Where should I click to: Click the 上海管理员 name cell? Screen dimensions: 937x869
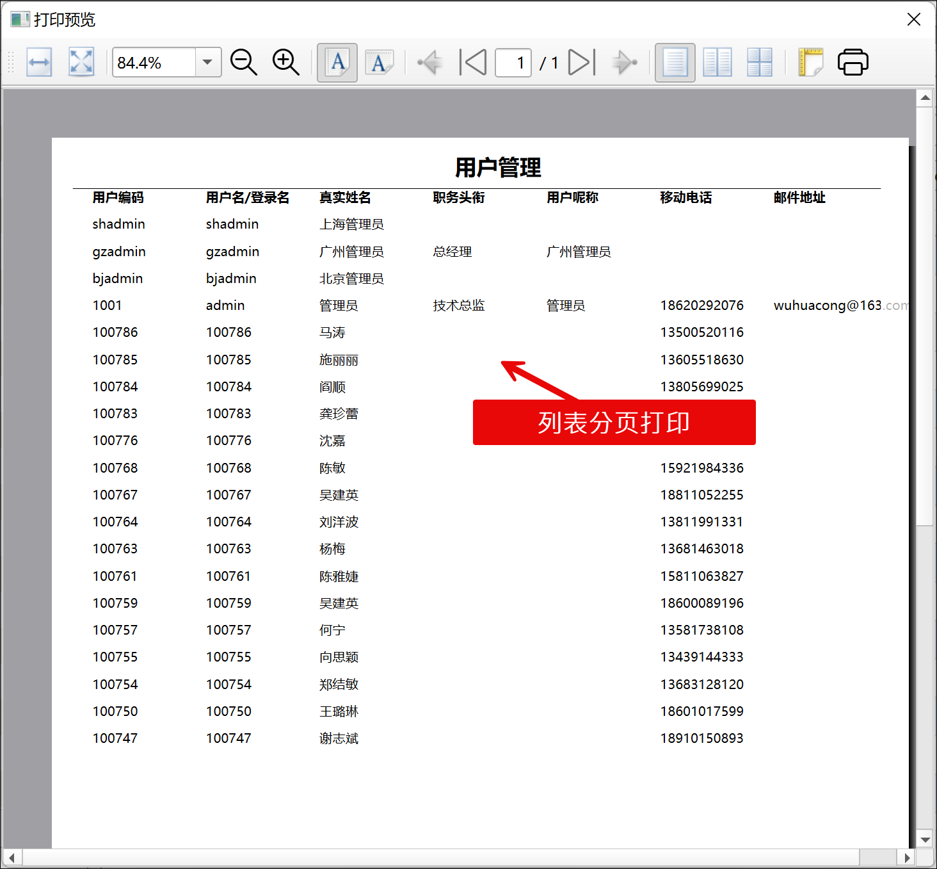click(351, 224)
